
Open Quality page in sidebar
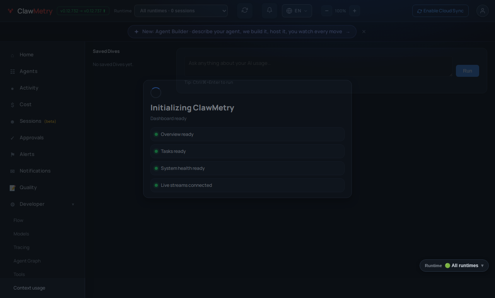pyautogui.click(x=43, y=188)
